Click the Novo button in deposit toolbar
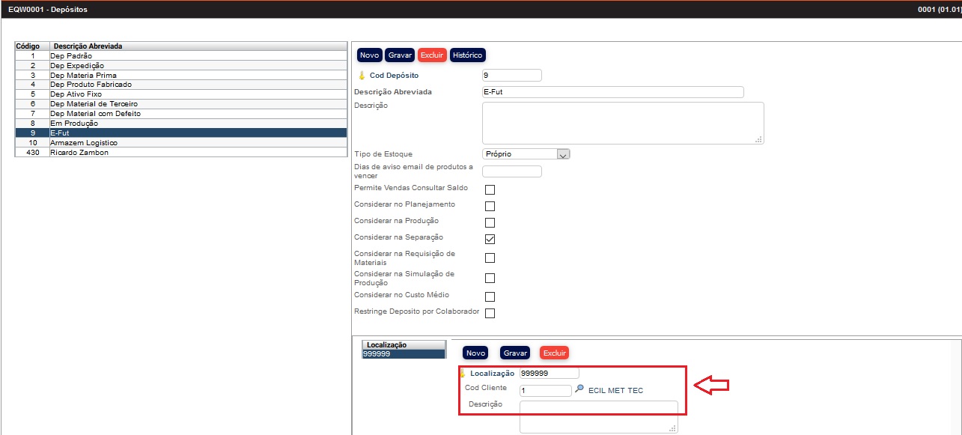 click(x=370, y=55)
